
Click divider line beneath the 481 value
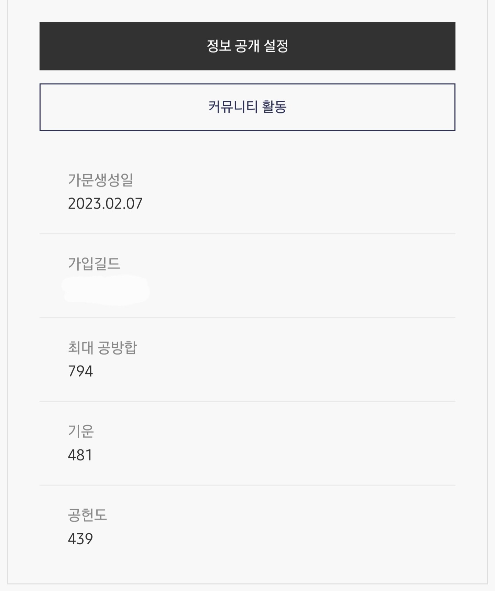(x=247, y=485)
